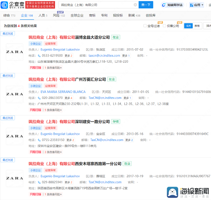Expand 更多 1 emails in 广州 branch

[127, 98]
